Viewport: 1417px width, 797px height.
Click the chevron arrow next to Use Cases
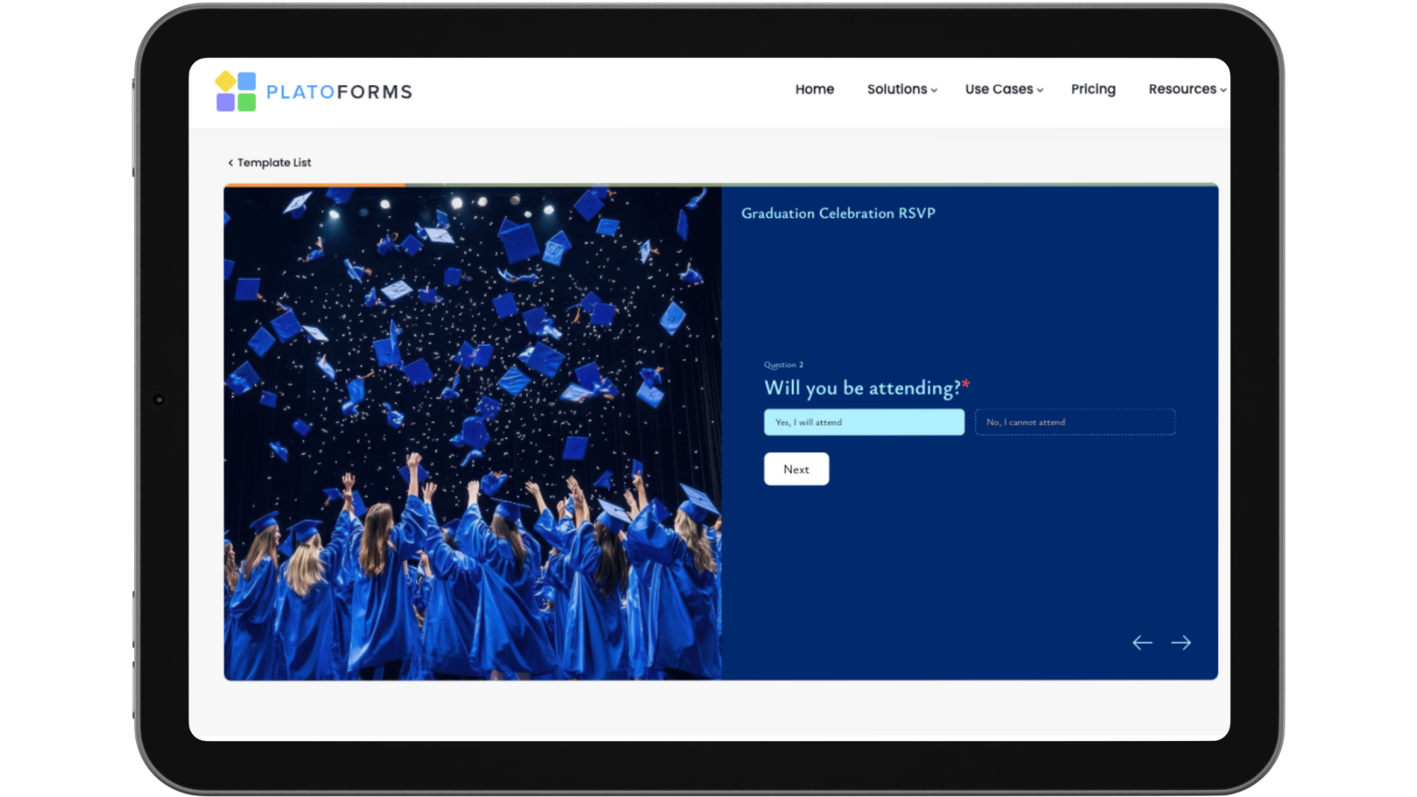click(x=1039, y=91)
